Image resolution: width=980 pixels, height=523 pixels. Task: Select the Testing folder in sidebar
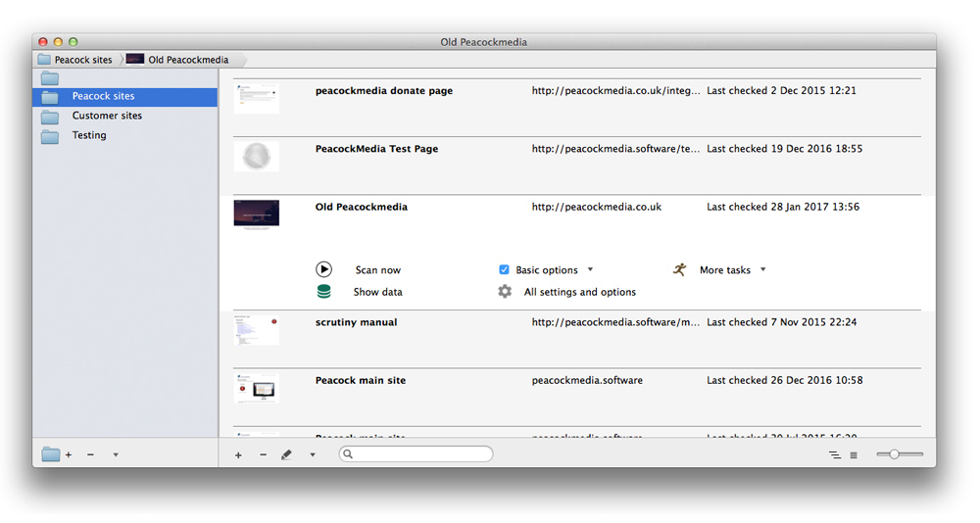pyautogui.click(x=89, y=135)
